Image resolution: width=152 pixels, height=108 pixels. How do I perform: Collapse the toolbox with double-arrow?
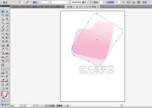pos(1,6)
